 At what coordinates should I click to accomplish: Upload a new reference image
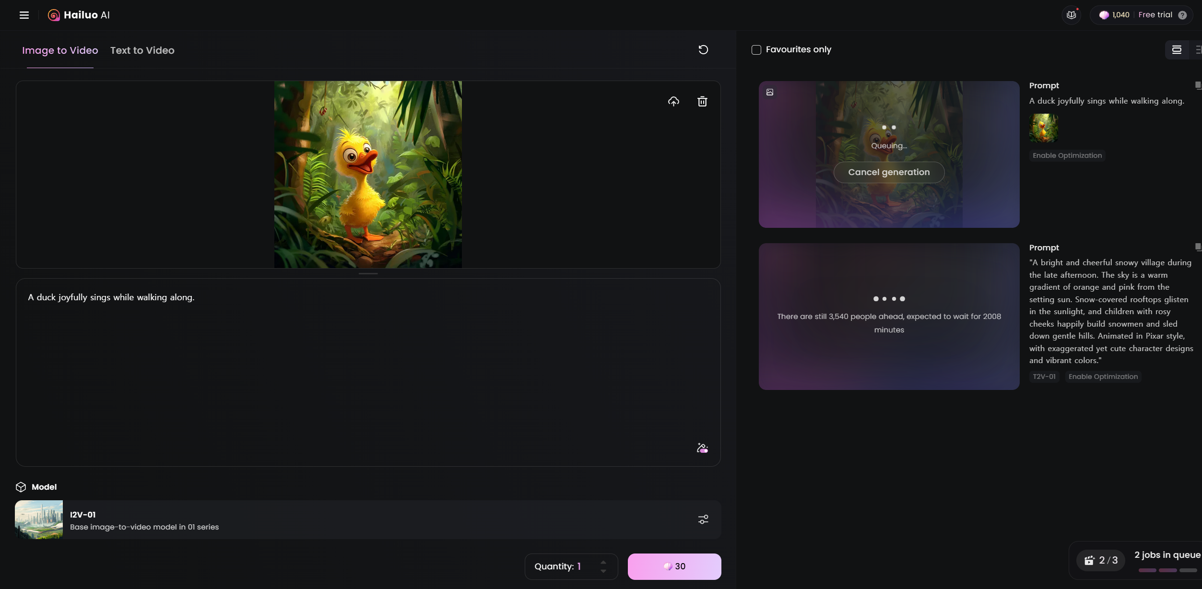(x=673, y=101)
